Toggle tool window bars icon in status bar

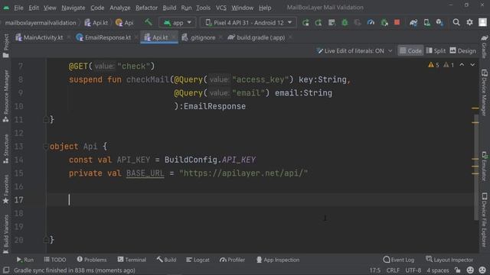[x=5, y=270]
